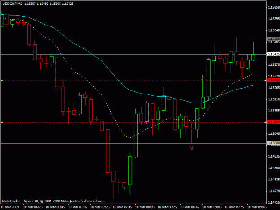
Task: Select the red 1.15100 price tag on the axis
Action: (x=273, y=122)
